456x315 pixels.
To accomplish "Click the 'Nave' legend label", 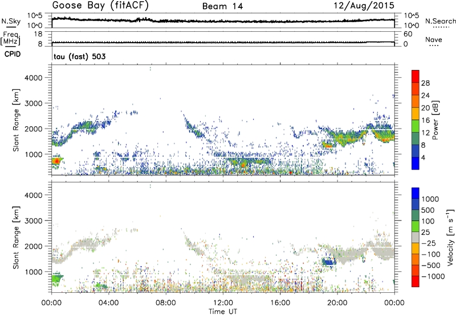I will click(x=434, y=39).
